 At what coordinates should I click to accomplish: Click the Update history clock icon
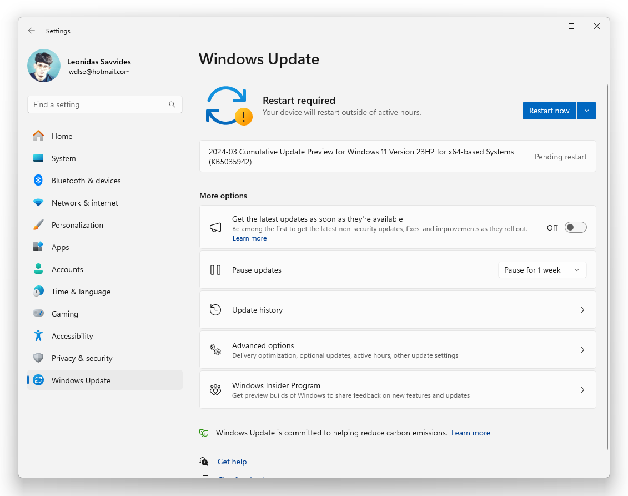click(215, 310)
